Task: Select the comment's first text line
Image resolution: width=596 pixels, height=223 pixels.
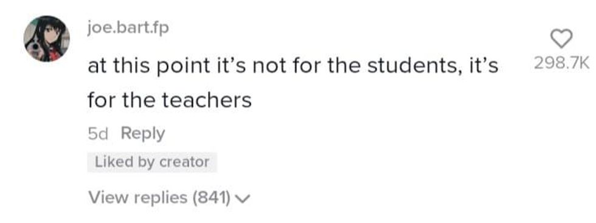Action: pos(293,66)
